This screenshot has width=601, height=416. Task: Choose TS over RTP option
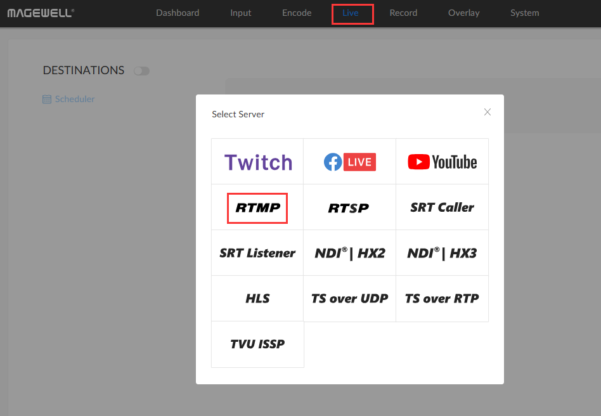(442, 298)
